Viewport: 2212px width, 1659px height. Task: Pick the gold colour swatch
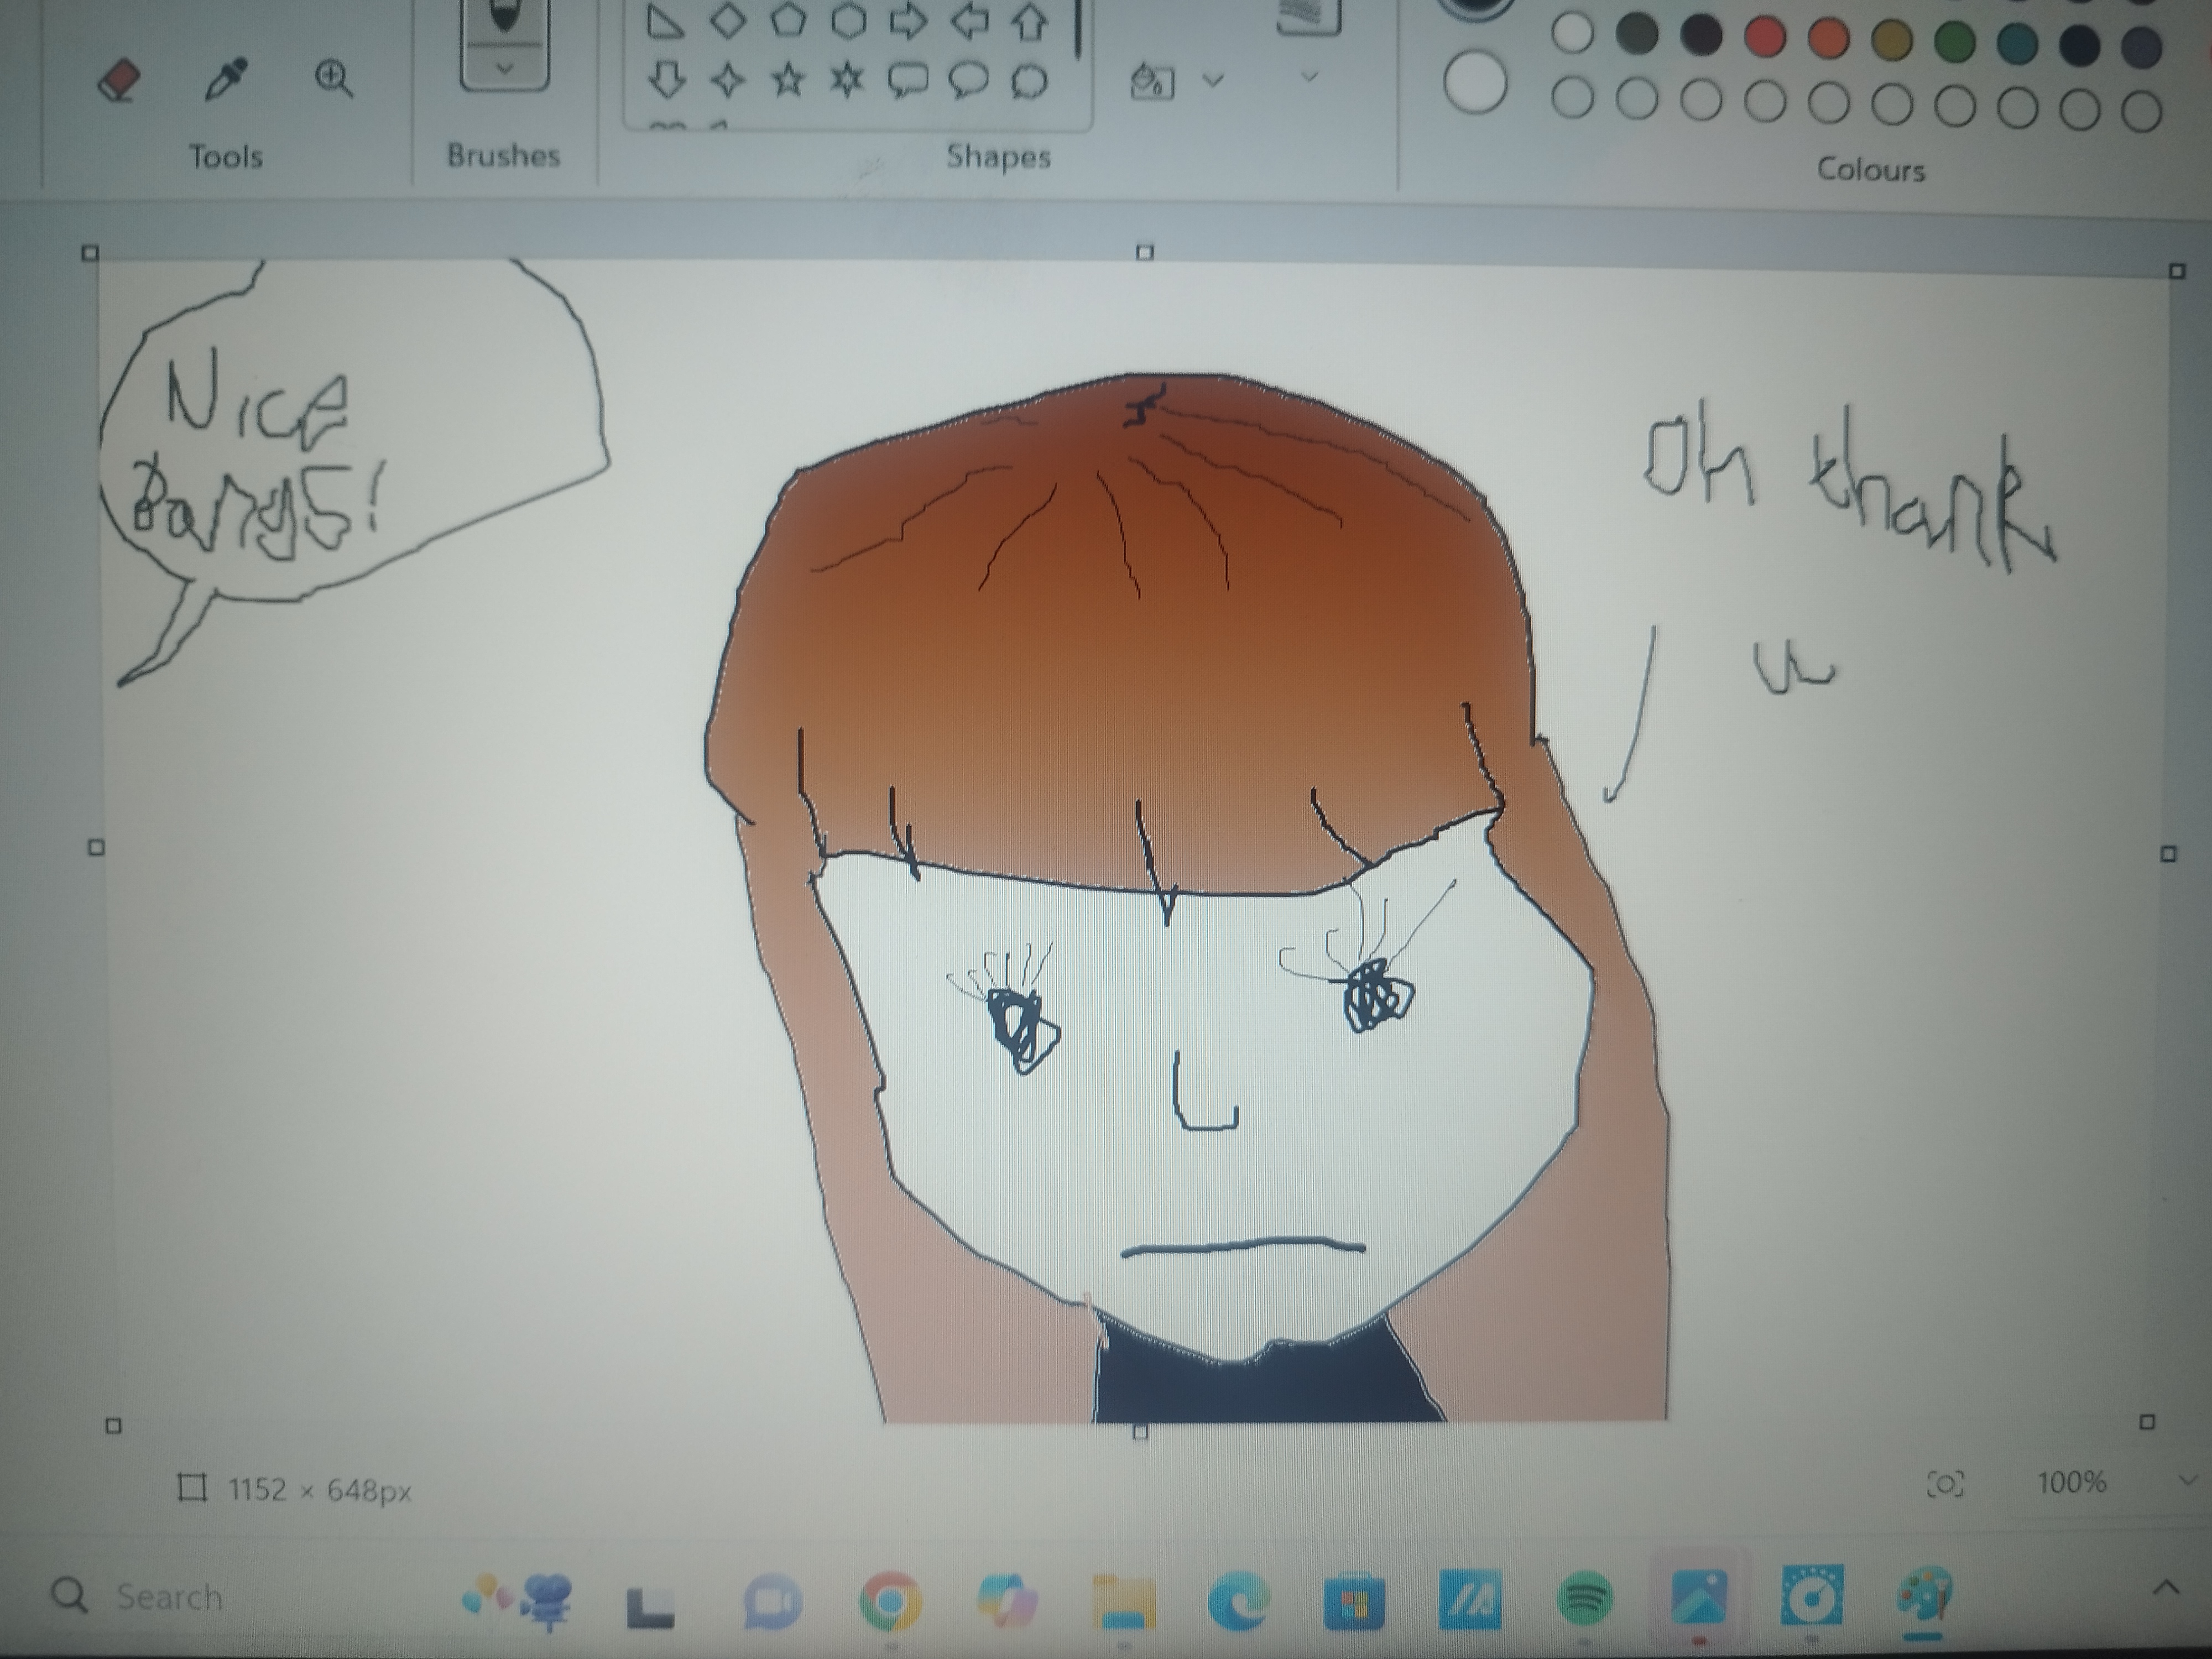pos(1892,41)
